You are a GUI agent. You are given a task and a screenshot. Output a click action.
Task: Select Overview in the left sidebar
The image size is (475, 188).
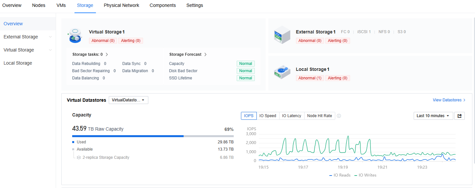pyautogui.click(x=28, y=24)
